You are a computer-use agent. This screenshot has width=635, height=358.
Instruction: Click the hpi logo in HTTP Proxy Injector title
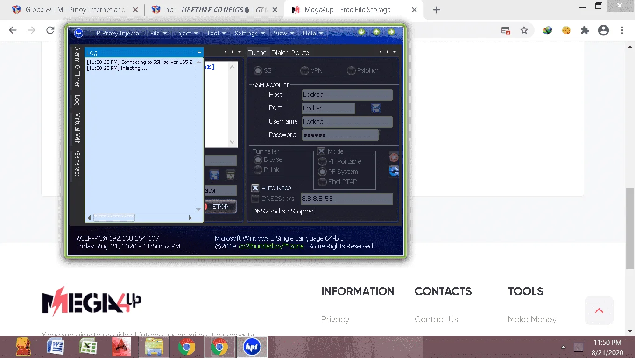pyautogui.click(x=78, y=33)
